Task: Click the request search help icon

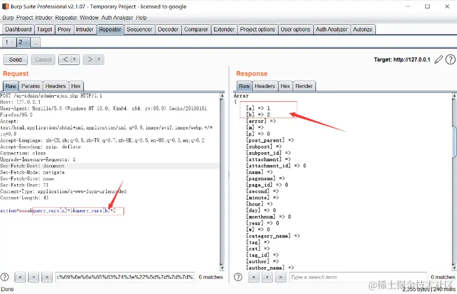Action: click(x=4, y=277)
